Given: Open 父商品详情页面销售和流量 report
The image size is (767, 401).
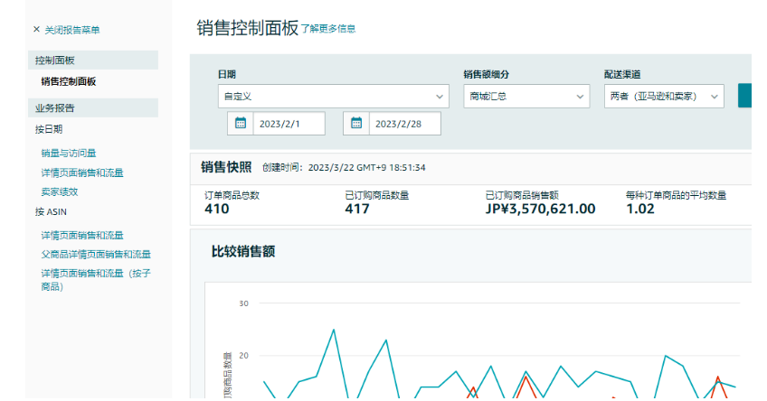Looking at the screenshot, I should click(96, 255).
